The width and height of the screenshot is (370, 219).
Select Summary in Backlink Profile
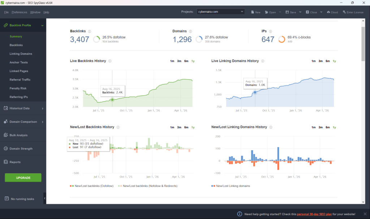click(16, 36)
